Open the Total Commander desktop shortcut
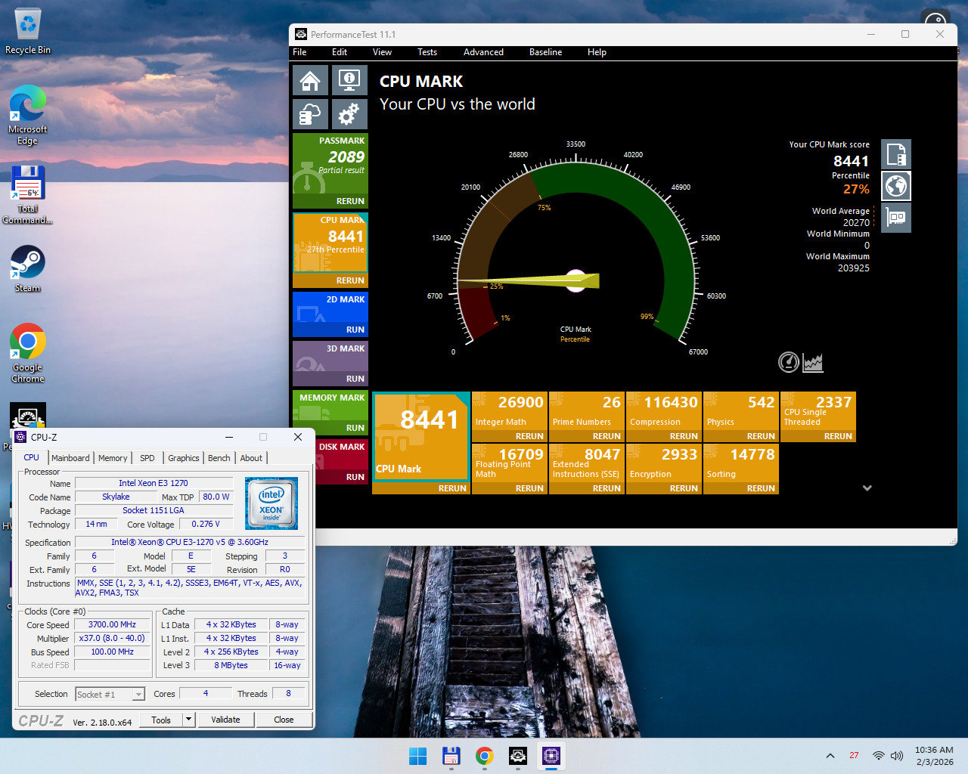This screenshot has width=968, height=774. [x=28, y=195]
